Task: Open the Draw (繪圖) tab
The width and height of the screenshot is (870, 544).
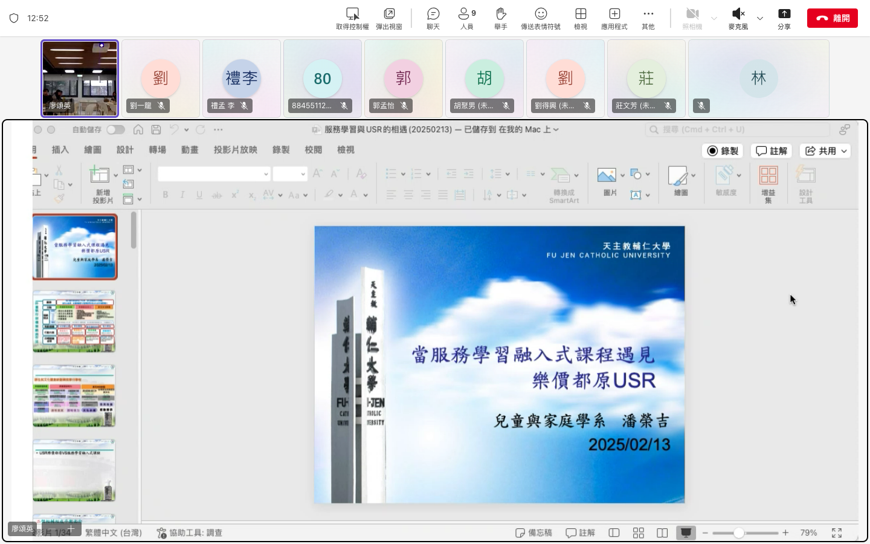Action: tap(92, 150)
